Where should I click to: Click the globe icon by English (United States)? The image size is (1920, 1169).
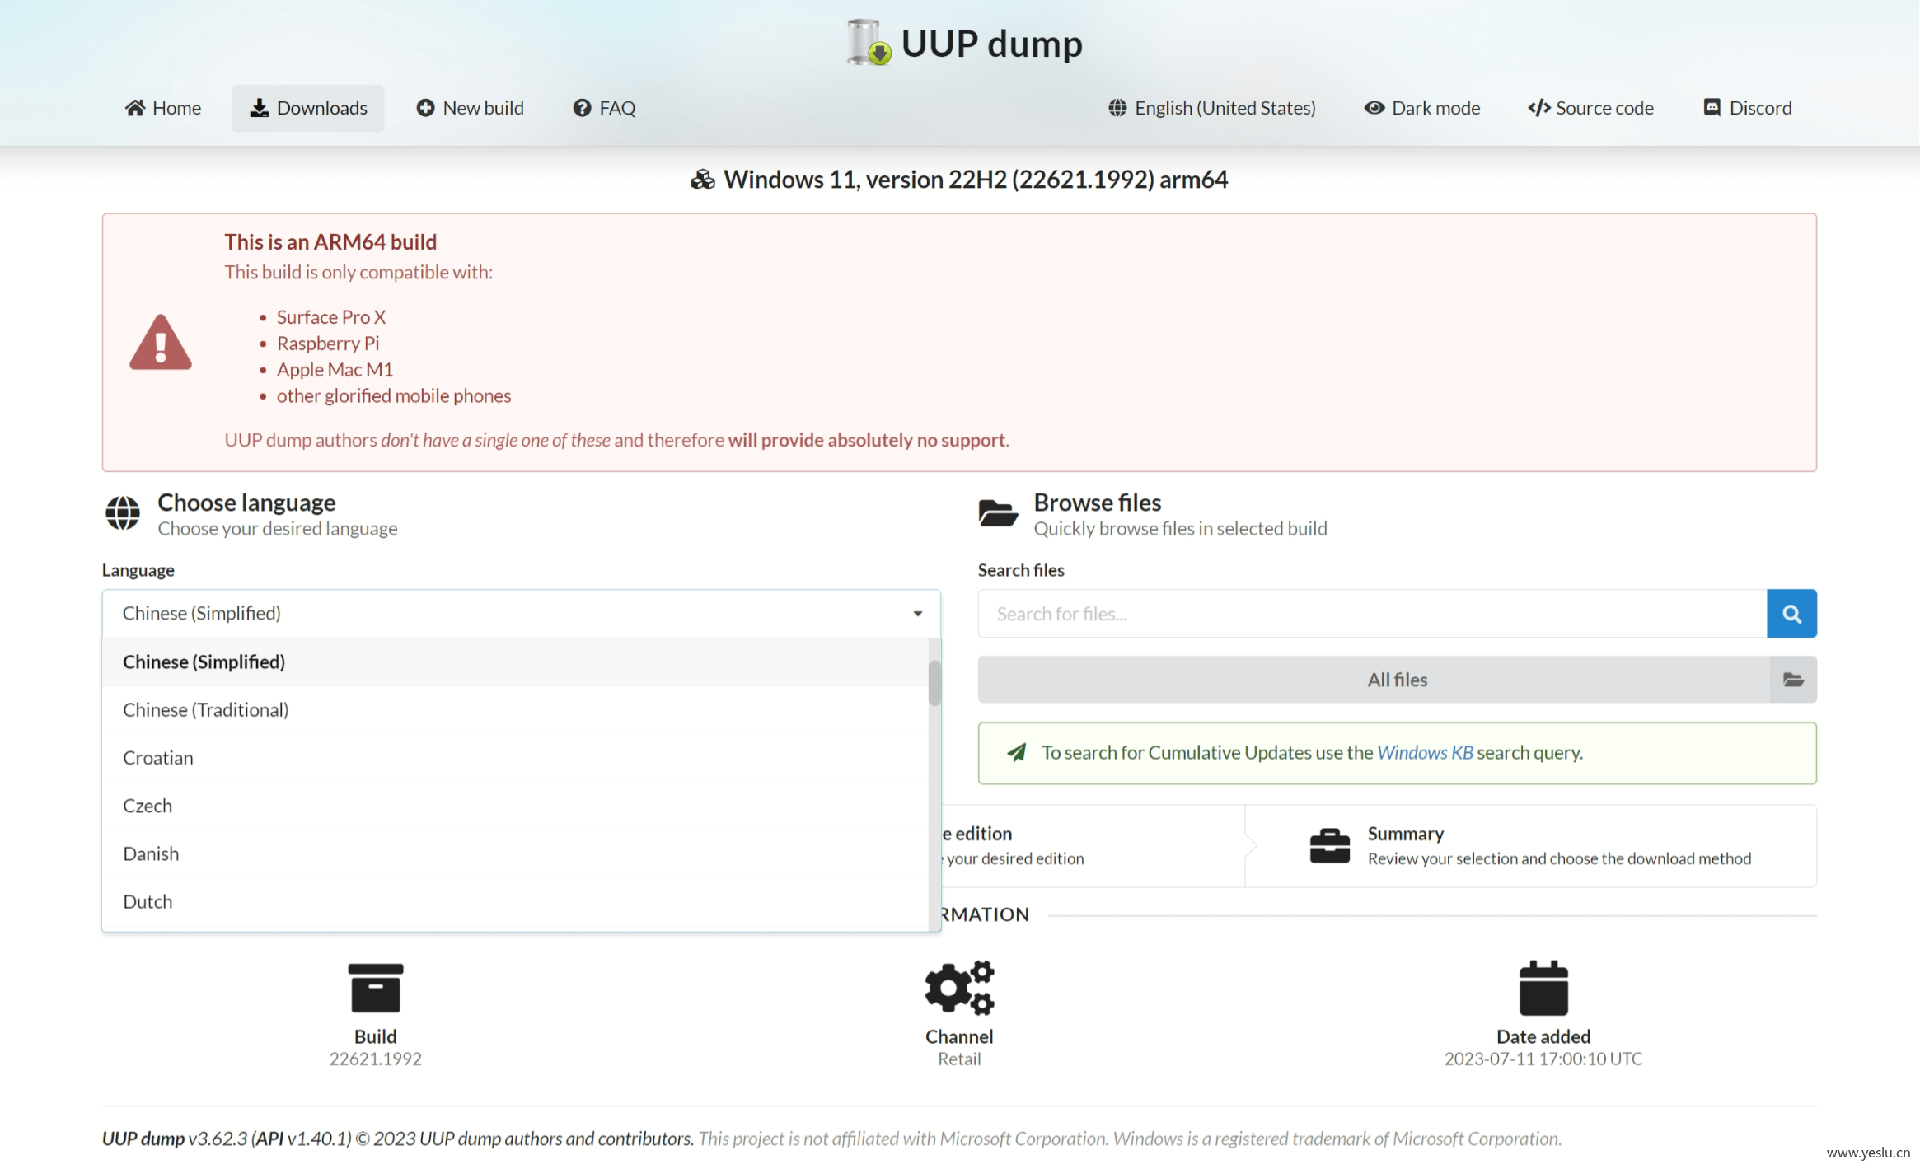click(x=1117, y=108)
